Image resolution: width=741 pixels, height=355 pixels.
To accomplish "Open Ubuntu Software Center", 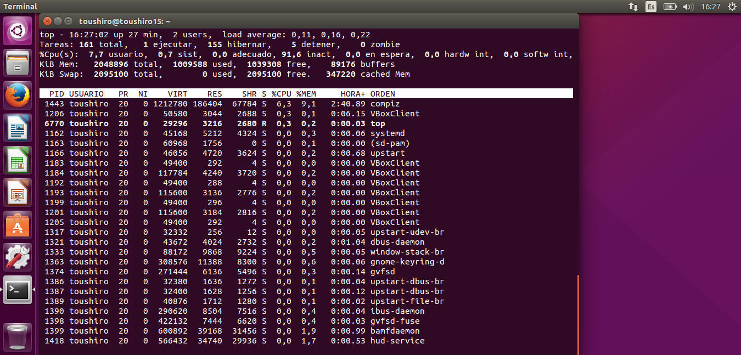I will pos(18,225).
